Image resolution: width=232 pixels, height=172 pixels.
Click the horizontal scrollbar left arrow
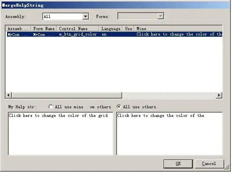coord(9,95)
